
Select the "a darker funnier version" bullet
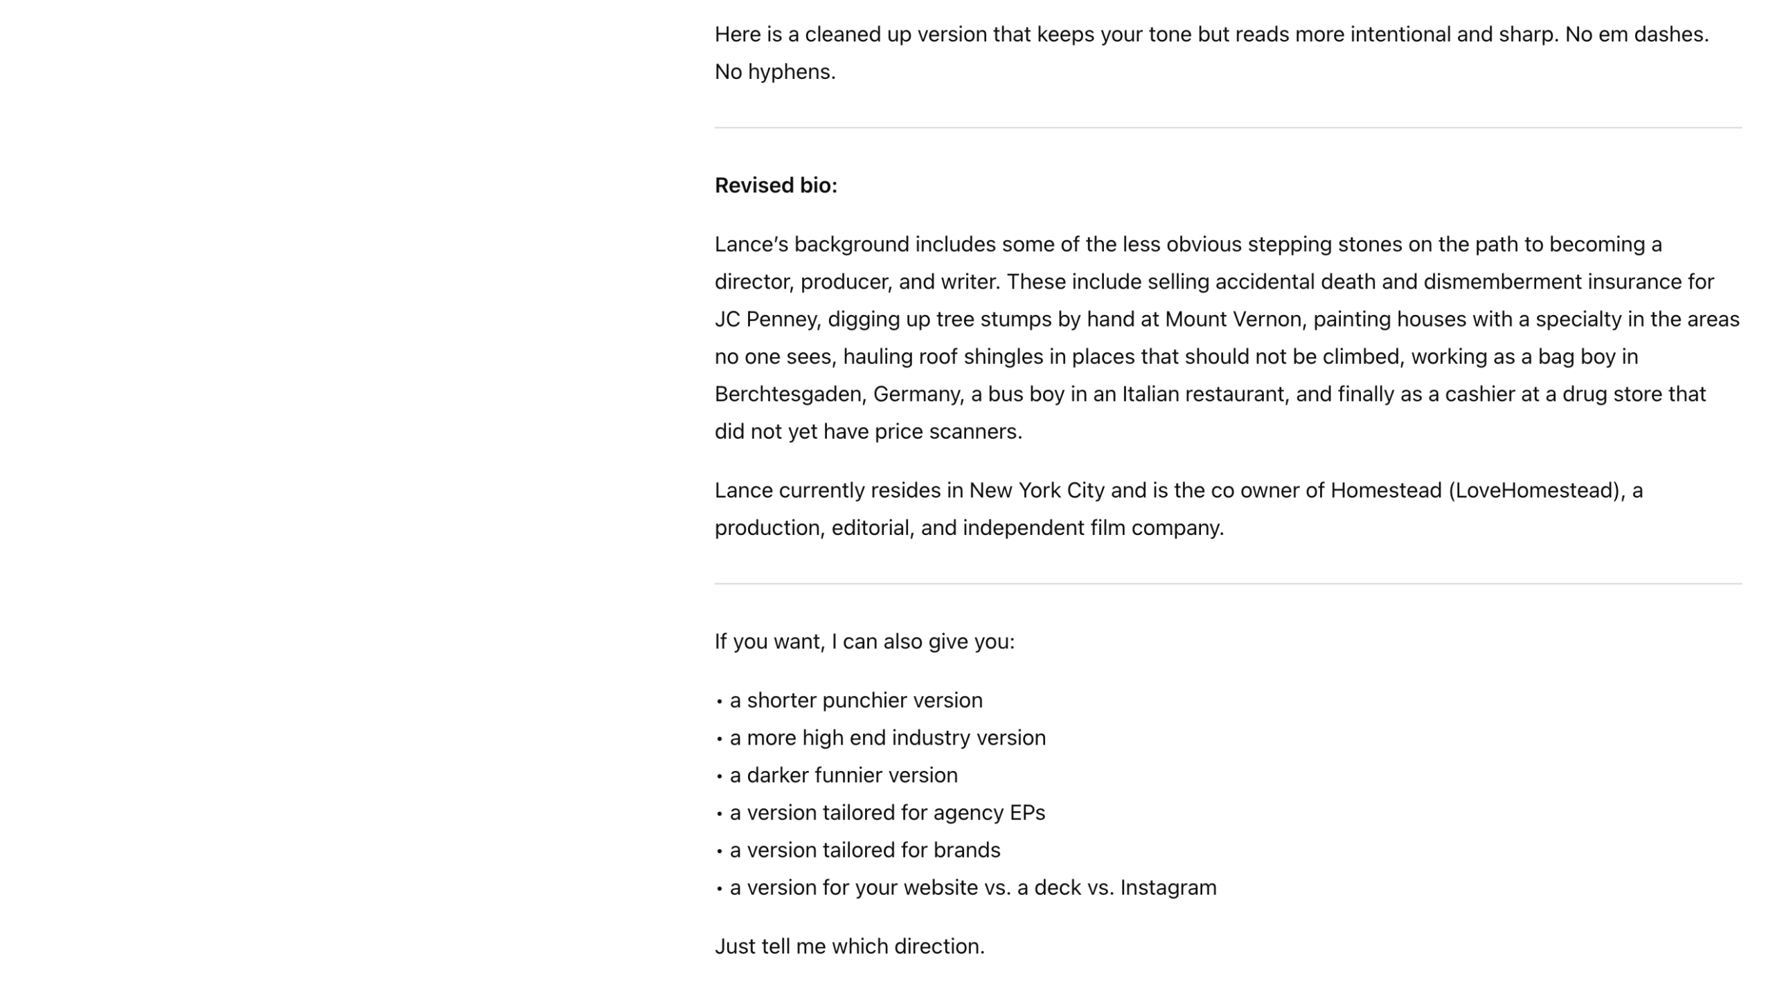point(844,775)
